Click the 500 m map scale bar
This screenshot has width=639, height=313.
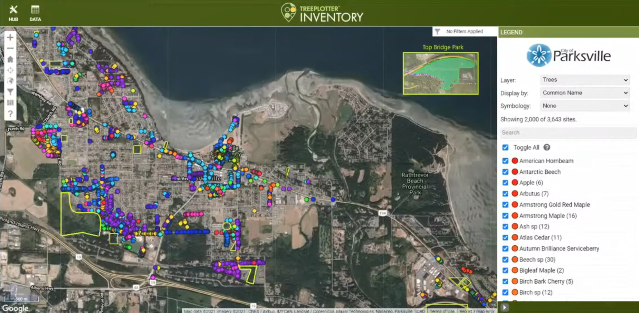[x=21, y=299]
